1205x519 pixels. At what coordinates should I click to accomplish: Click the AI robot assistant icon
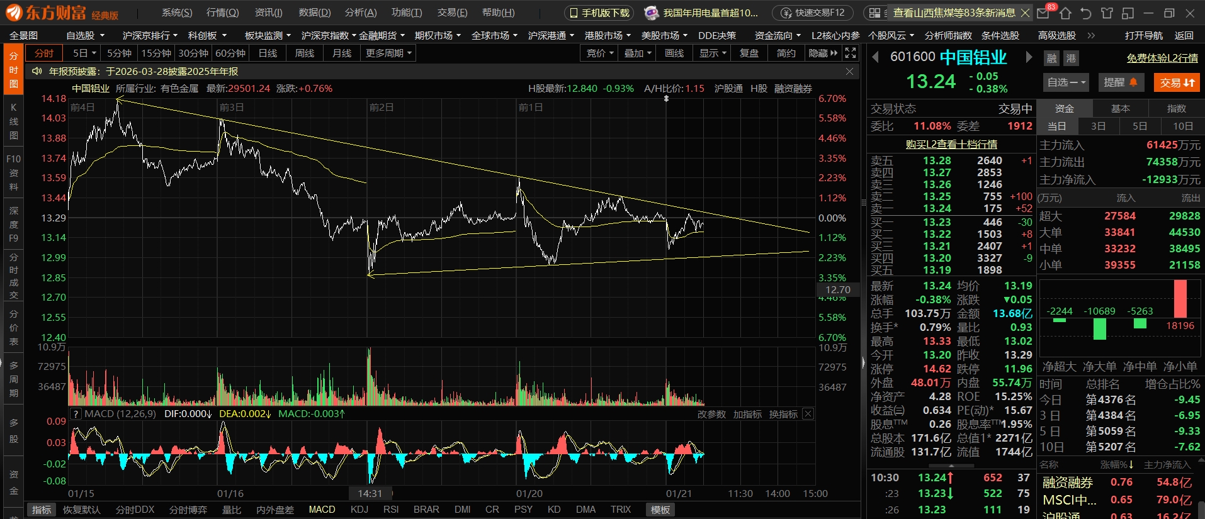(652, 13)
